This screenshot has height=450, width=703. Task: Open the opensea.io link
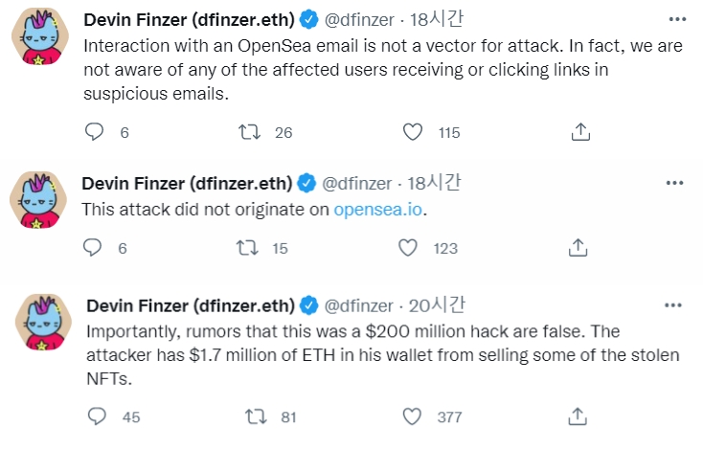(378, 210)
